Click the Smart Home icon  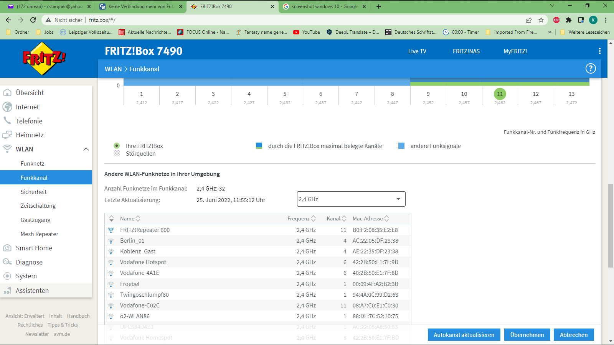(x=7, y=248)
